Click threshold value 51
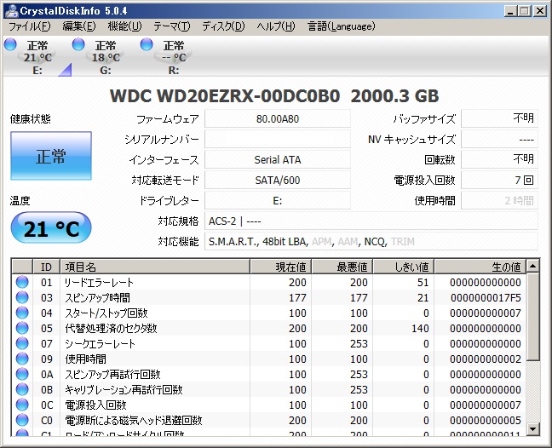Image resolution: width=552 pixels, height=448 pixels. [x=423, y=282]
